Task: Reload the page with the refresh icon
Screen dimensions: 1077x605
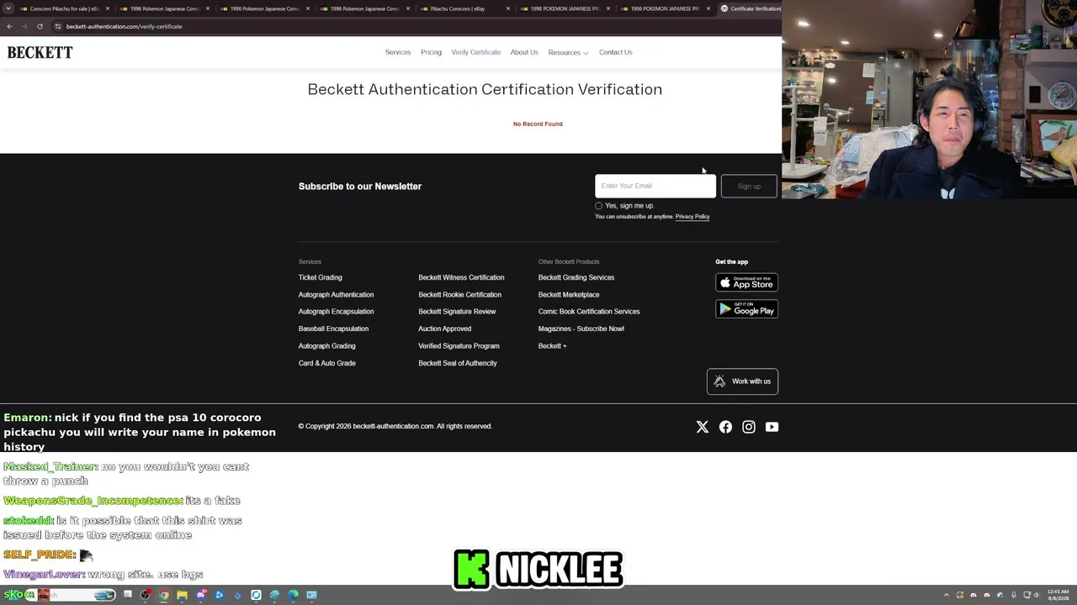Action: [40, 26]
